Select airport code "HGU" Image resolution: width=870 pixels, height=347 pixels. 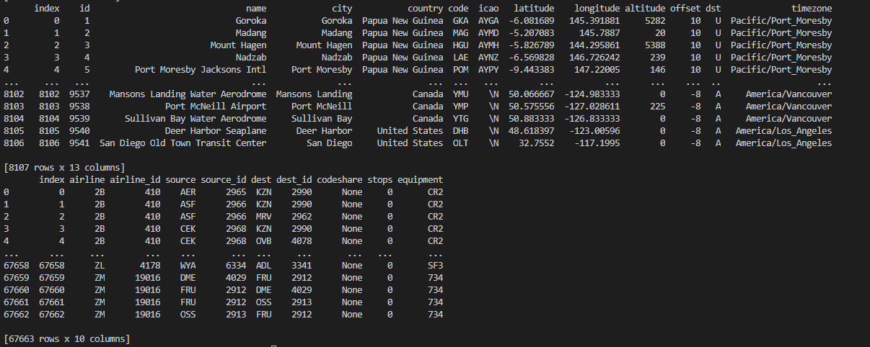pos(460,45)
